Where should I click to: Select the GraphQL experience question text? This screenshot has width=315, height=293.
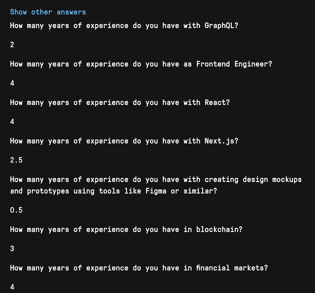[124, 26]
